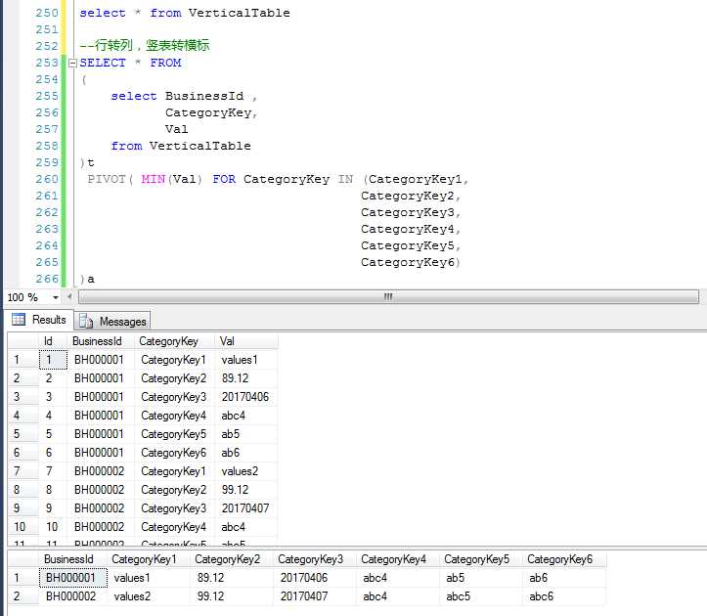This screenshot has width=707, height=616.
Task: Select BH000001 cell in pivot grid
Action: coord(73,578)
